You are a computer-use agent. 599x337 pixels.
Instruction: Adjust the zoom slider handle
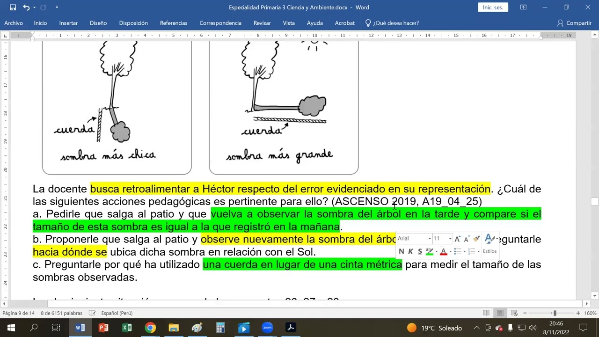[555, 313]
